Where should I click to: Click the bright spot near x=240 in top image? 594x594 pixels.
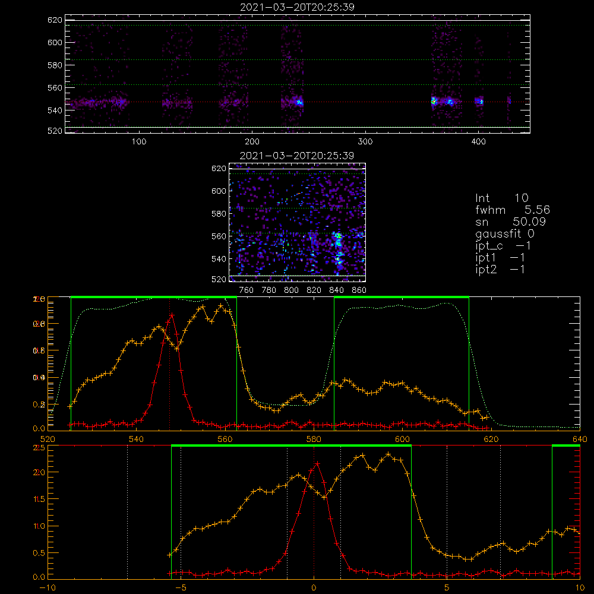pos(299,102)
